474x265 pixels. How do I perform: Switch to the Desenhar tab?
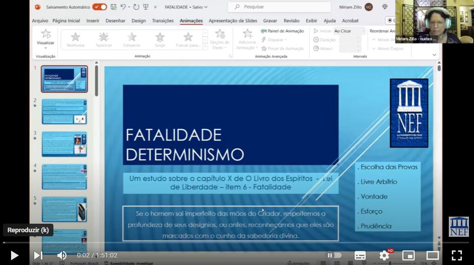115,21
